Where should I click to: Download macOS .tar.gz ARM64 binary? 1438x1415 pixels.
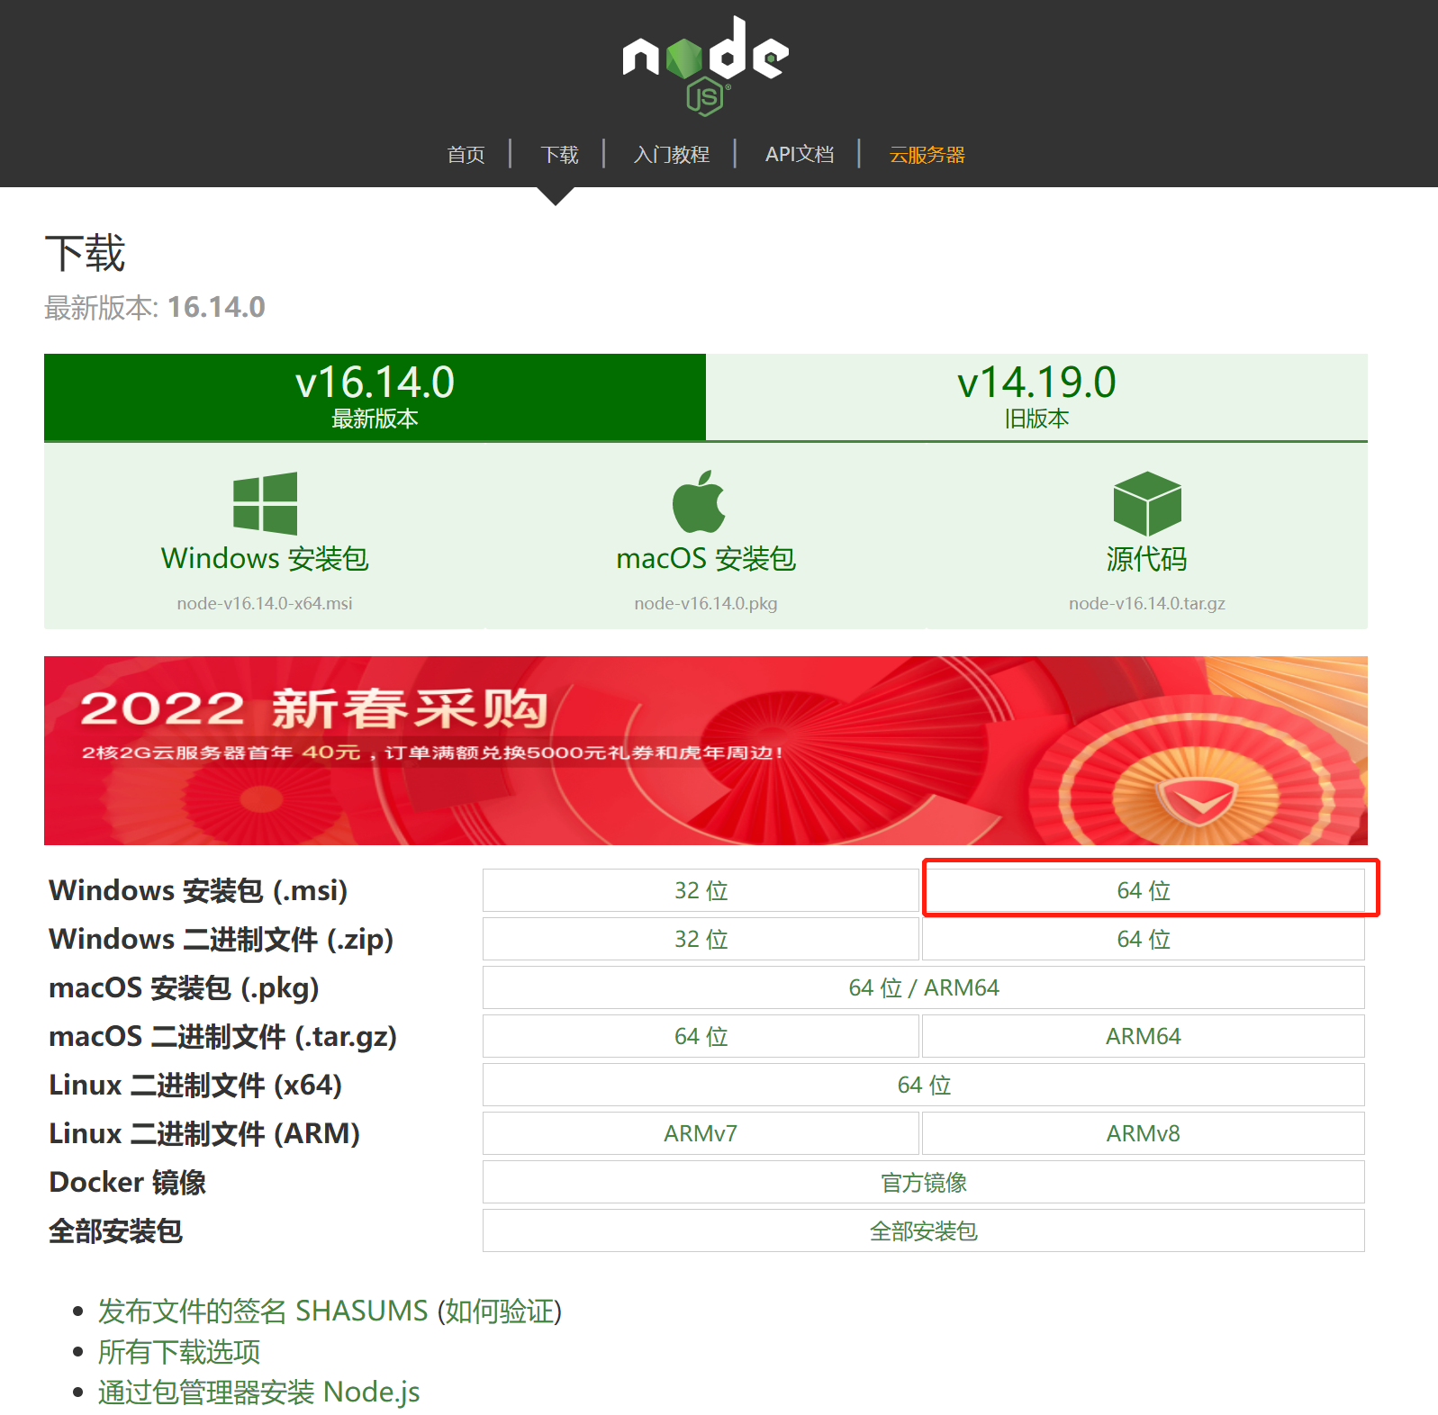tap(1144, 1036)
